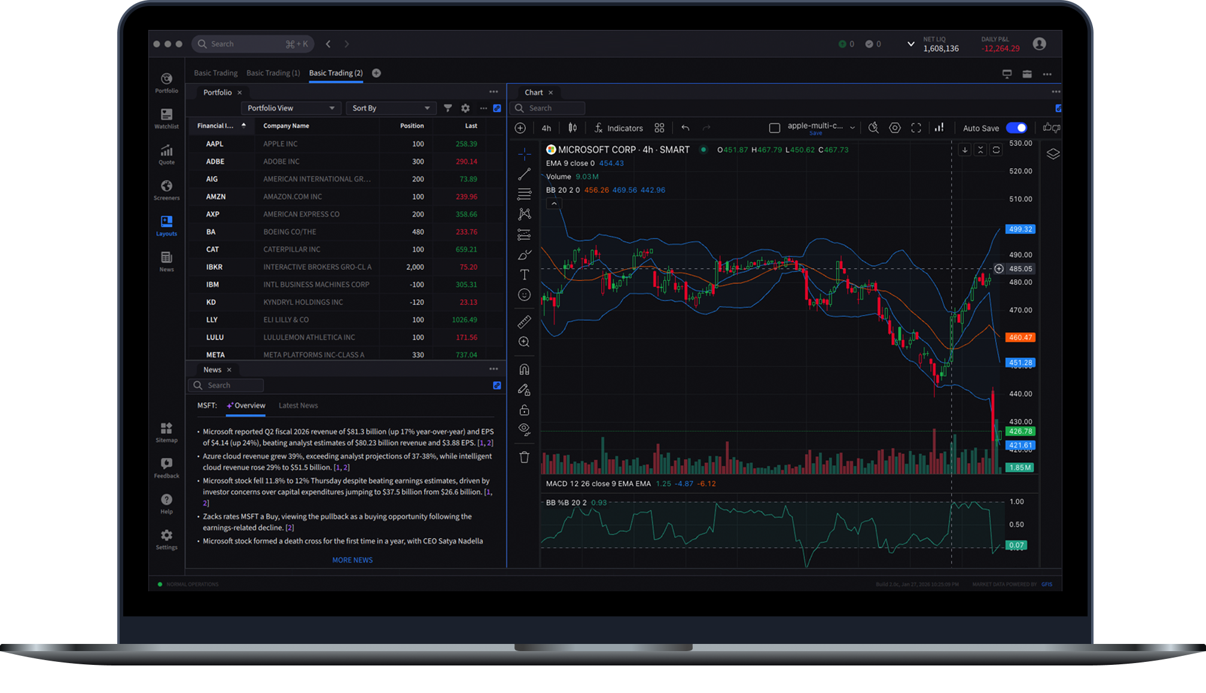This screenshot has height=693, width=1206.
Task: Switch to the Basic Trading (1) tab
Action: tap(273, 73)
